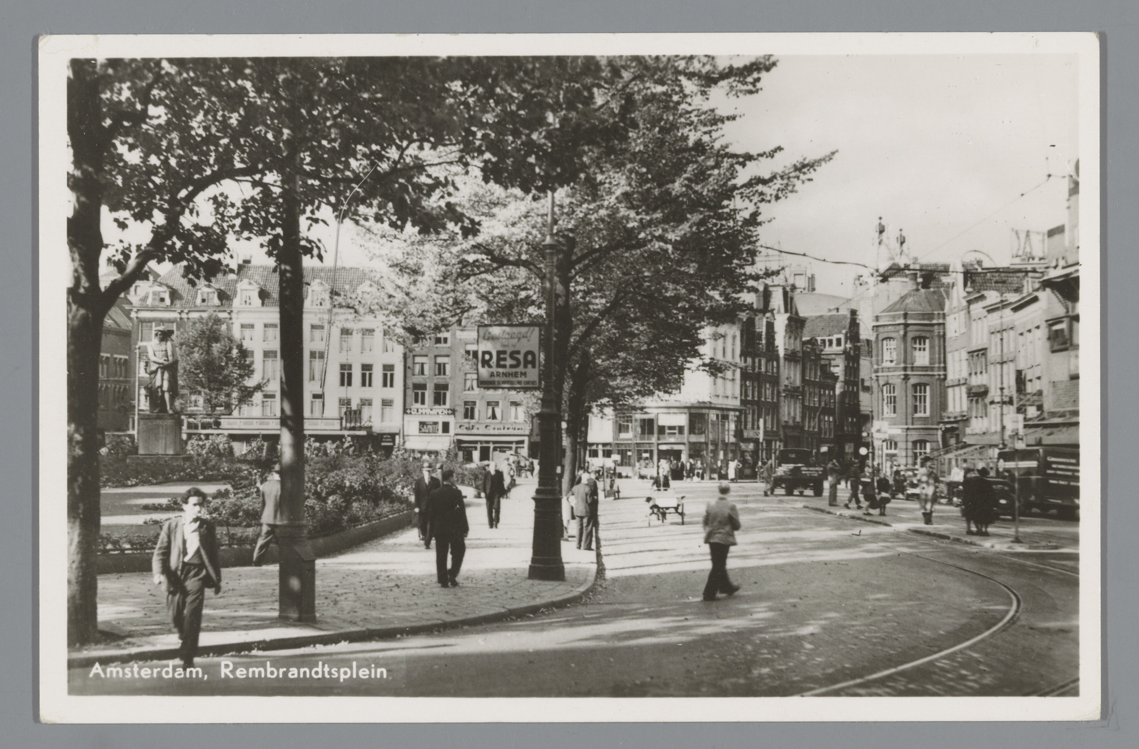Click the Café Centrum storefront sign
Screen dimensions: 1139x749
pos(492,427)
